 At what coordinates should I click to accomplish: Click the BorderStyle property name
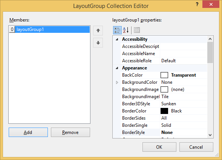coord(133,132)
